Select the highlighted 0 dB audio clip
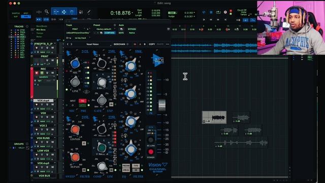Viewport: 325px width, 183px height. coord(214,117)
